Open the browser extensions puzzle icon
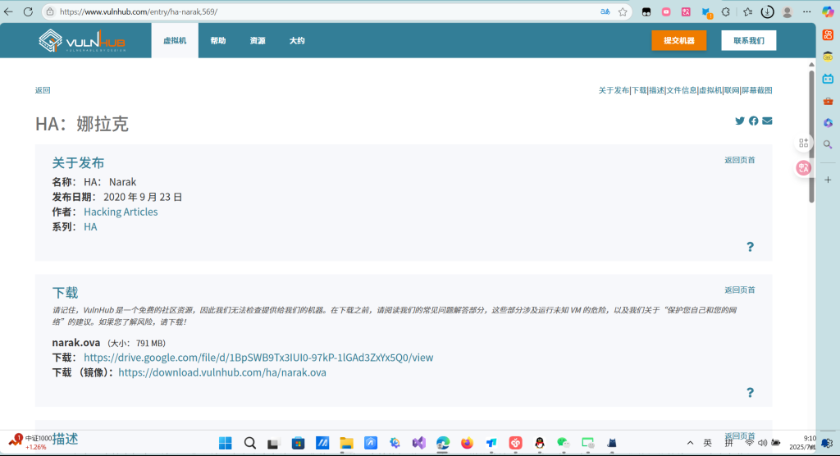 (726, 12)
